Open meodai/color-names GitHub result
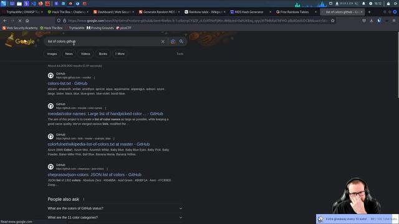Viewport: 399px width, 224px height. [105, 114]
